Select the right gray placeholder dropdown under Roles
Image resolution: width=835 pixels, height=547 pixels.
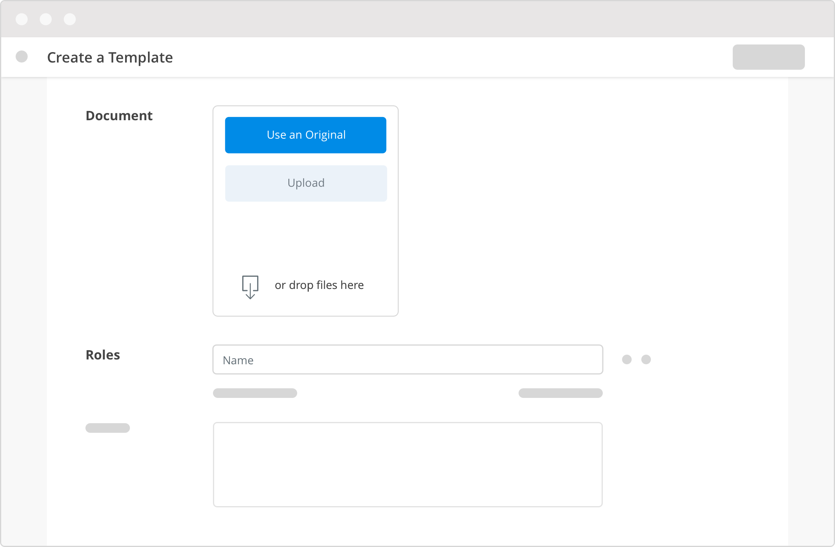pyautogui.click(x=560, y=392)
